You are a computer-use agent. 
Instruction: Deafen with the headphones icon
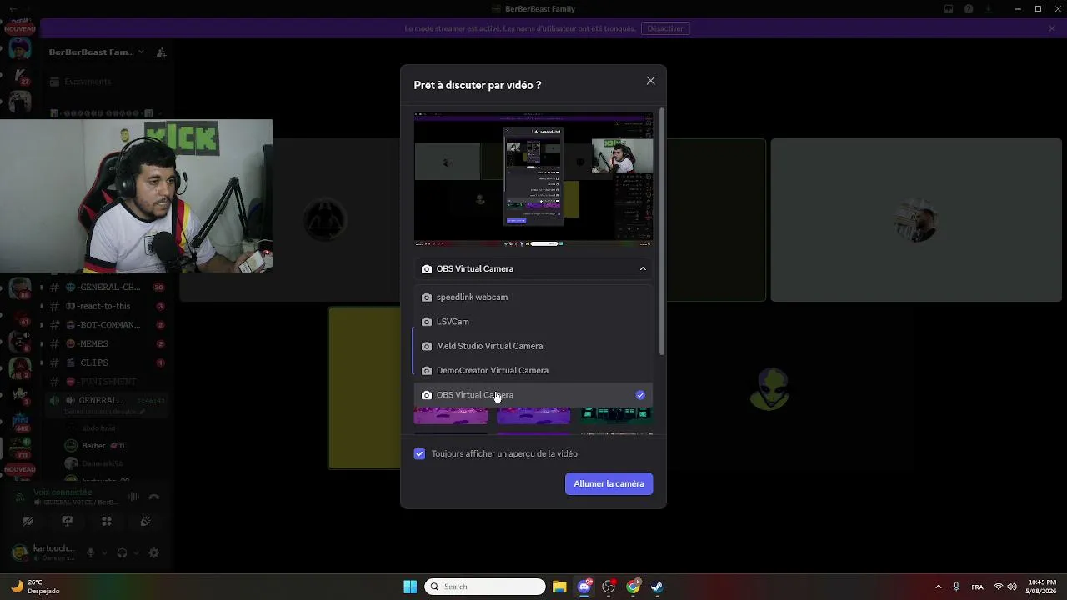[x=123, y=553]
